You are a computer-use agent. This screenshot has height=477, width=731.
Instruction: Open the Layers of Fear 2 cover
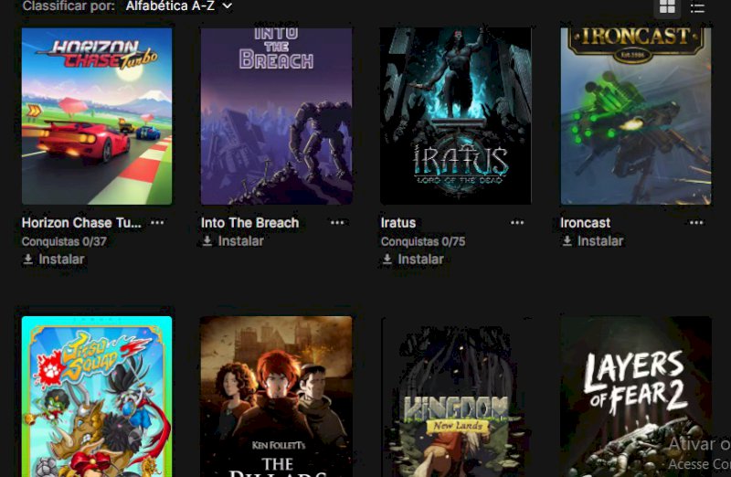635,397
